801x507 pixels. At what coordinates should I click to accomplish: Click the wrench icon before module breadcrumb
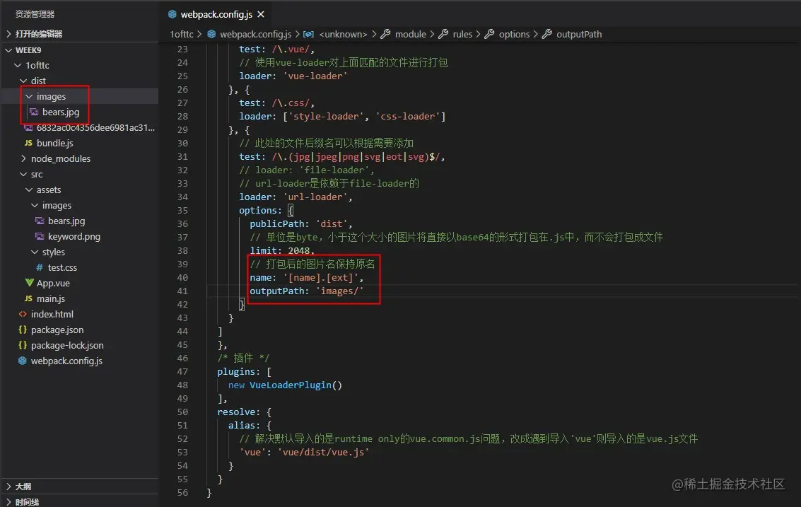(x=386, y=34)
